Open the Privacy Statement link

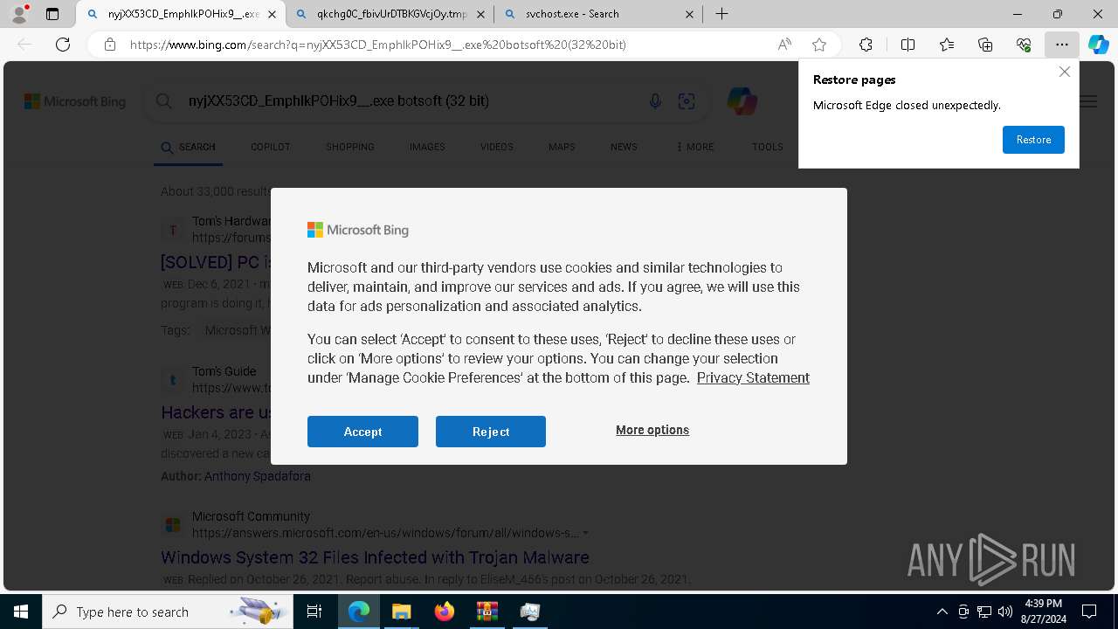click(753, 377)
